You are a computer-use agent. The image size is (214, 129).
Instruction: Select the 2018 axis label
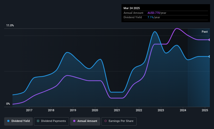51,110
